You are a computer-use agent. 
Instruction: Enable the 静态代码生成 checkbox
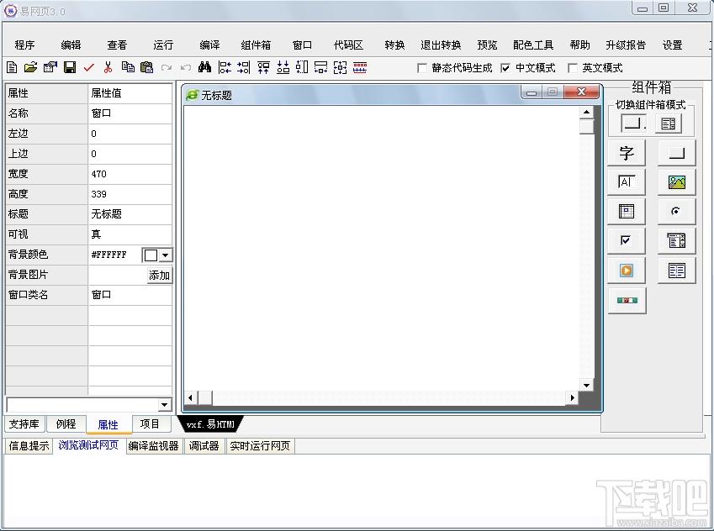coord(422,68)
